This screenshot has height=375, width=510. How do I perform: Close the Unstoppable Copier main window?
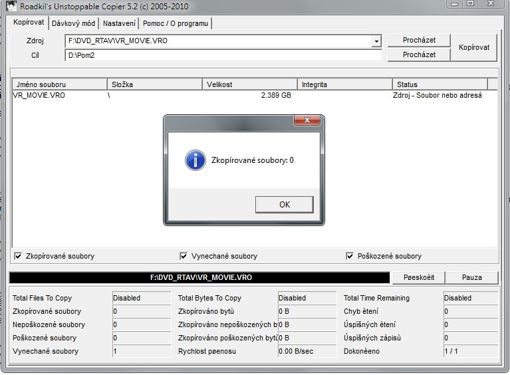coord(491,3)
